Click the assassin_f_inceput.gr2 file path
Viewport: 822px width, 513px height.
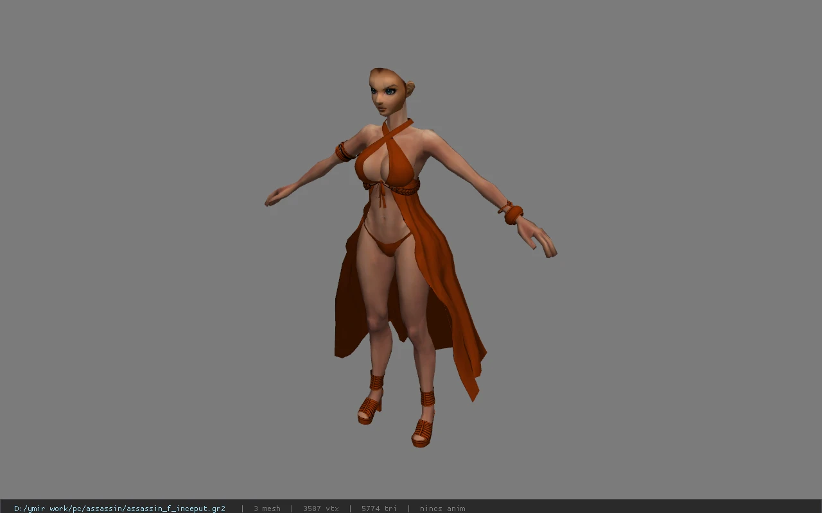[119, 509]
